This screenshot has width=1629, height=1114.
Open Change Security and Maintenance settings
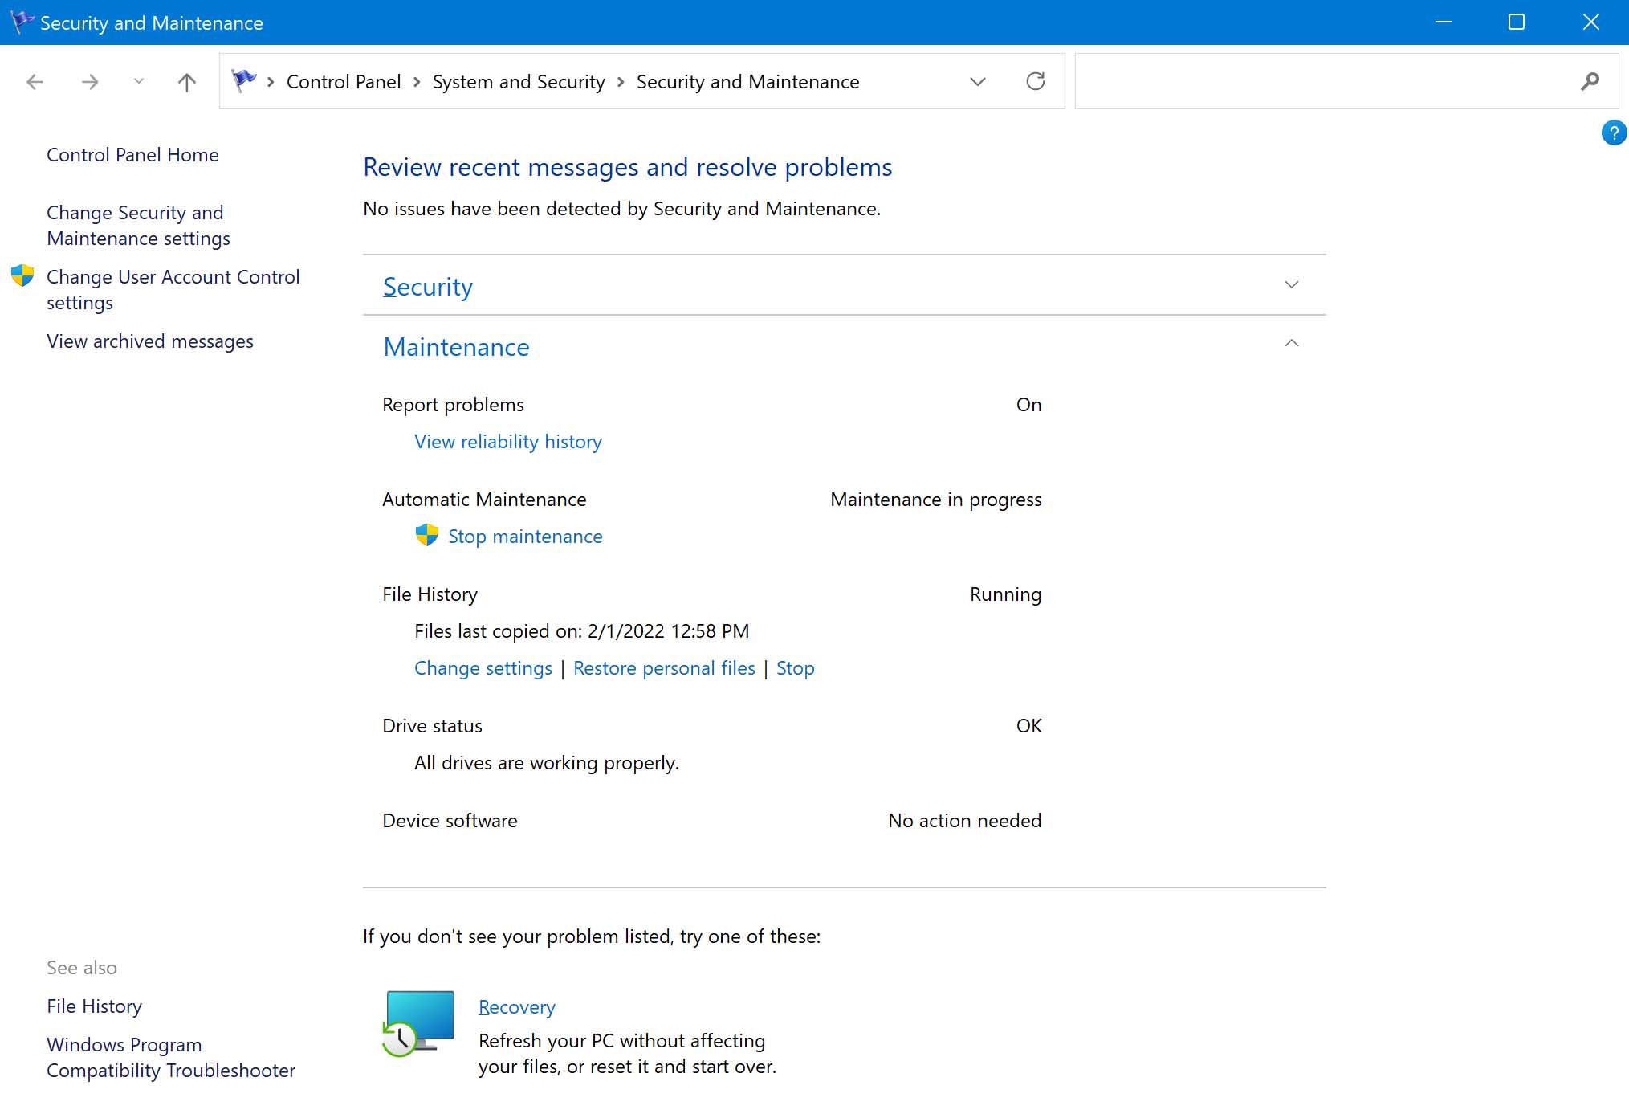[138, 225]
